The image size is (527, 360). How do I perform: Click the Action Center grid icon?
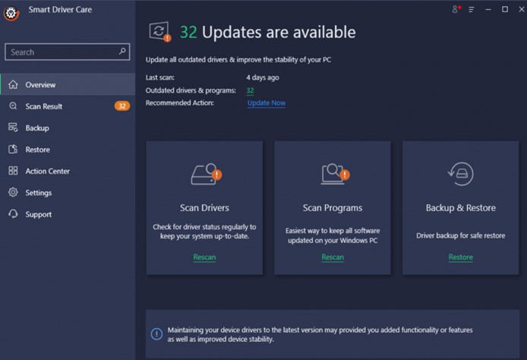tap(13, 171)
